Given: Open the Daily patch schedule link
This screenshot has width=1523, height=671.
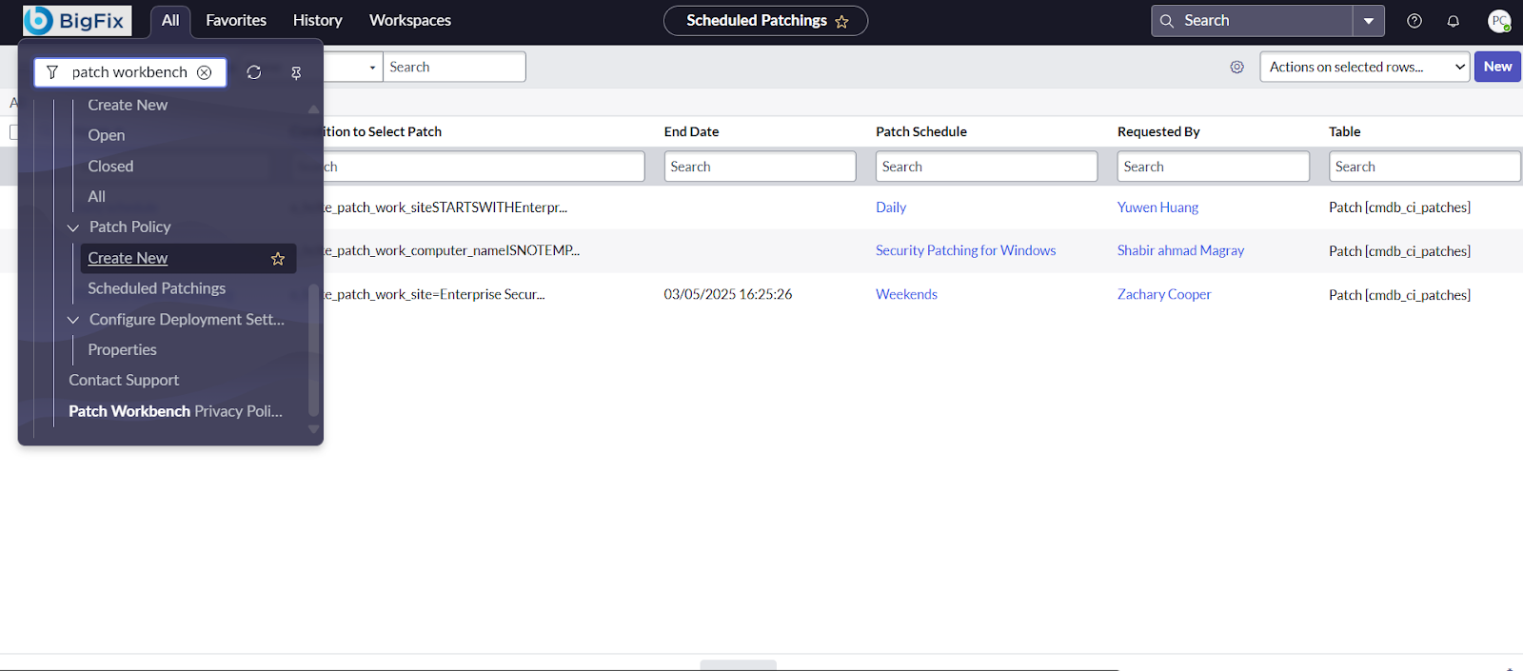Looking at the screenshot, I should 891,207.
